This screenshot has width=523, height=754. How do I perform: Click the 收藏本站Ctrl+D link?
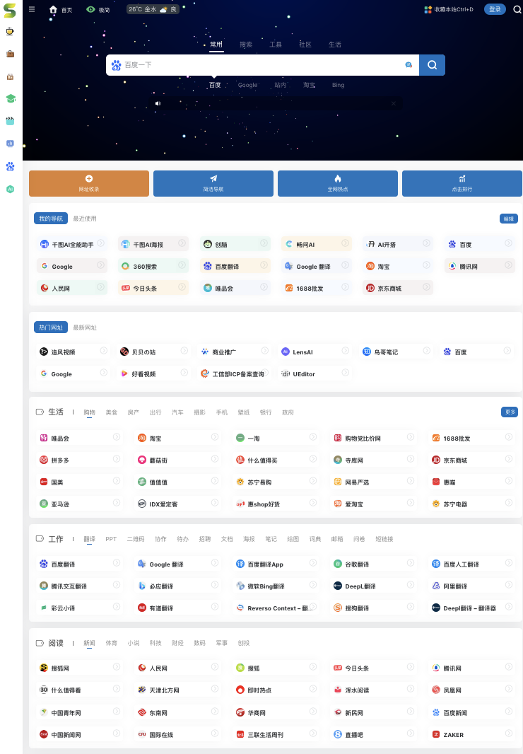453,9
